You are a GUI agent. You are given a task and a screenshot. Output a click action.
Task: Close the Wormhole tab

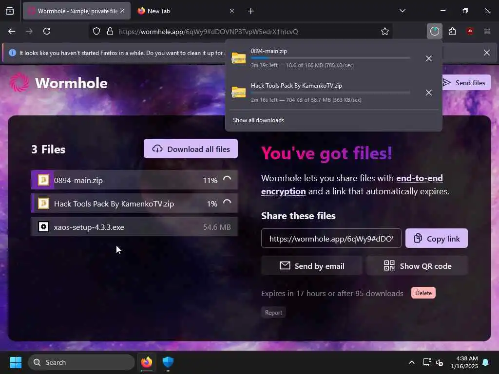tap(122, 11)
